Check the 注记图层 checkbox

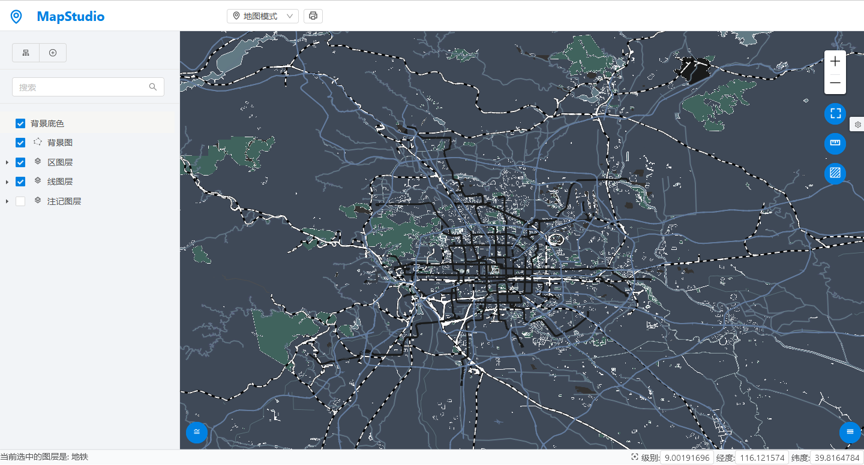(20, 201)
